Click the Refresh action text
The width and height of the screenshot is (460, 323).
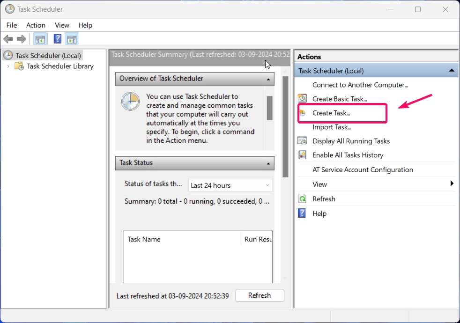coord(324,199)
